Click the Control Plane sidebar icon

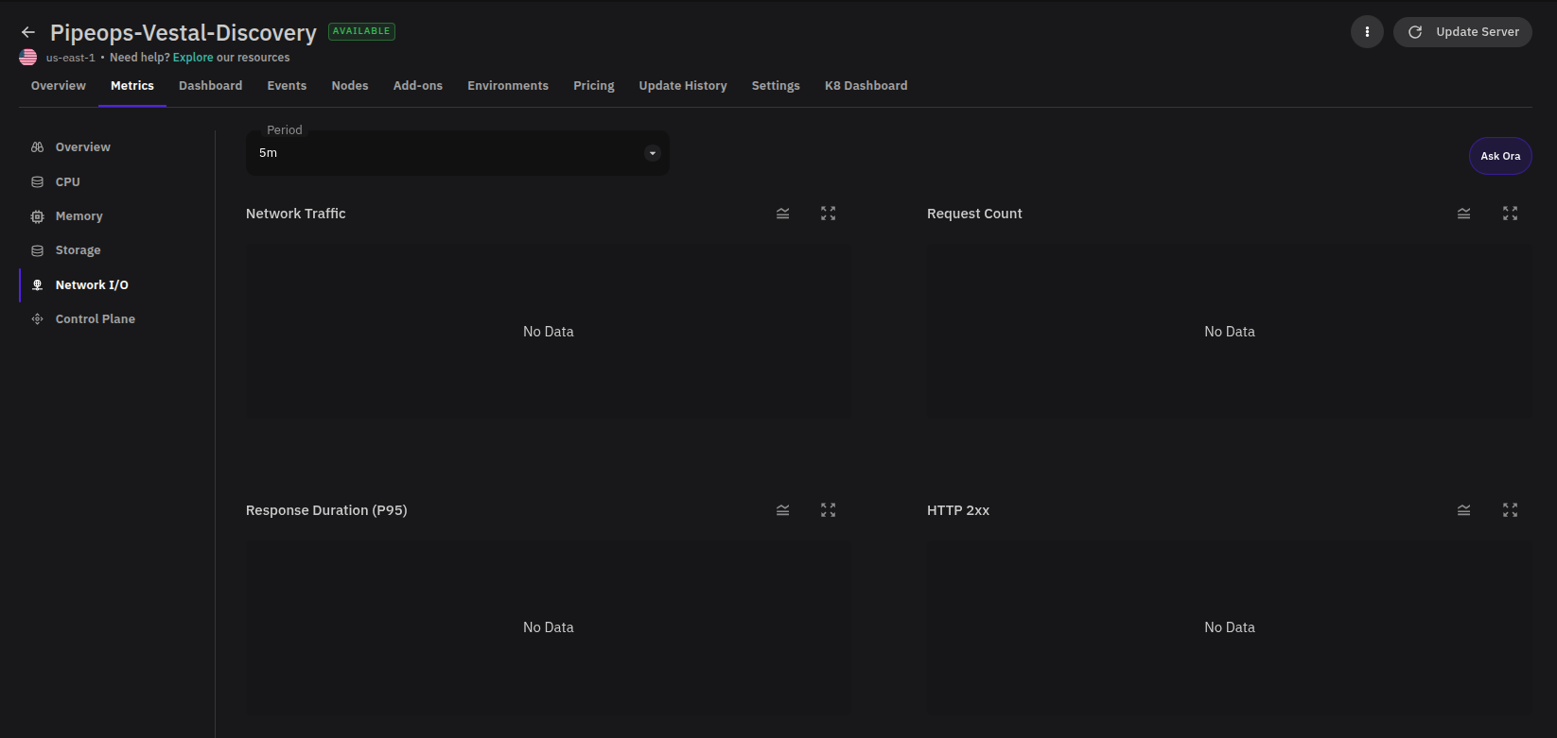pyautogui.click(x=38, y=319)
